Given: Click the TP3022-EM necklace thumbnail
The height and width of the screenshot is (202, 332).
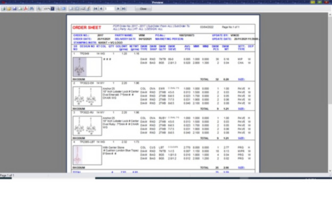Looking at the screenshot, I should pyautogui.click(x=87, y=96).
